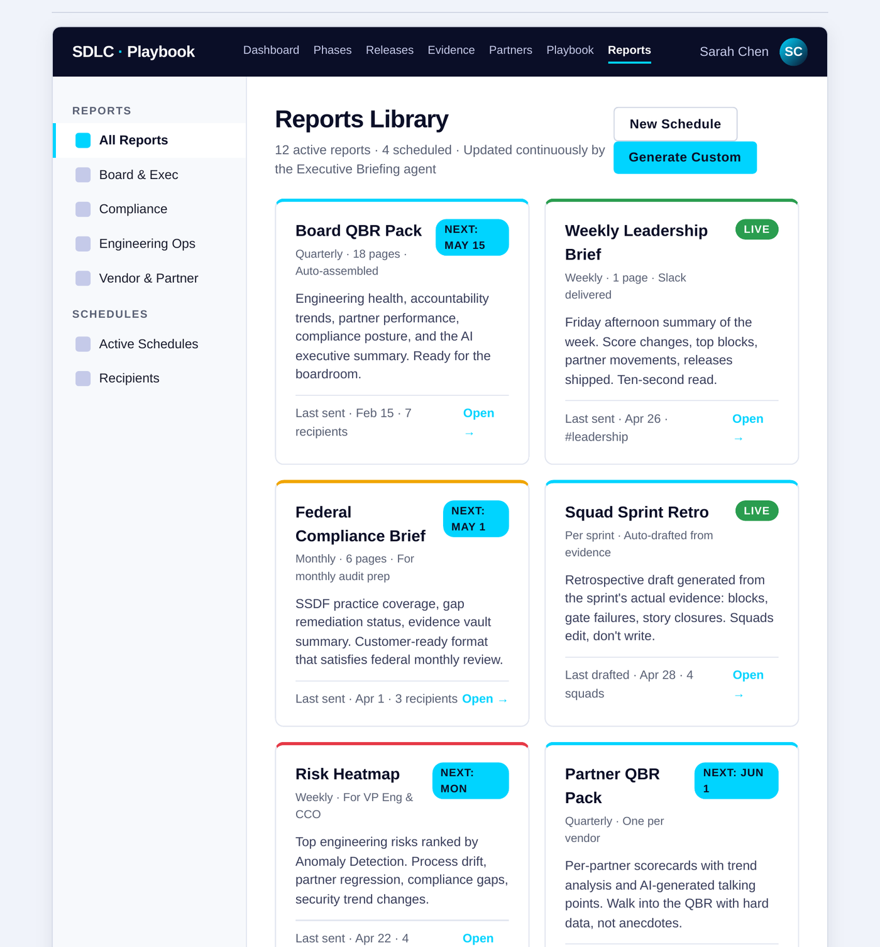Click 'Quarterly · 18 pages · Auto-assembled' text
880x947 pixels.
[351, 263]
